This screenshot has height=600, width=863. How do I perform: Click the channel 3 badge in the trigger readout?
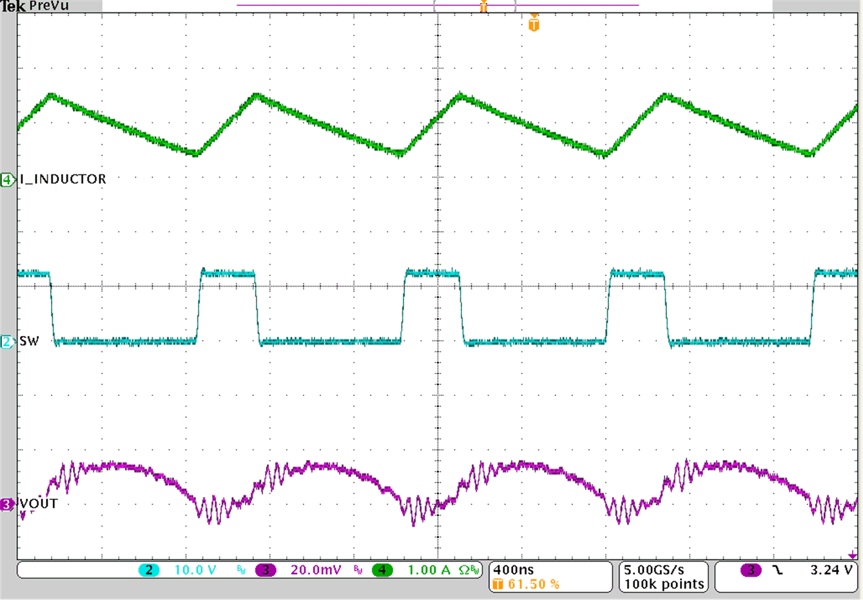click(x=751, y=570)
